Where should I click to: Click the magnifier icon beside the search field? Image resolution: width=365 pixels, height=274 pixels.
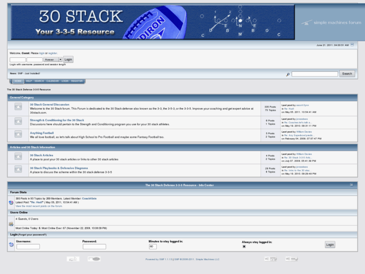pyautogui.click(x=288, y=74)
